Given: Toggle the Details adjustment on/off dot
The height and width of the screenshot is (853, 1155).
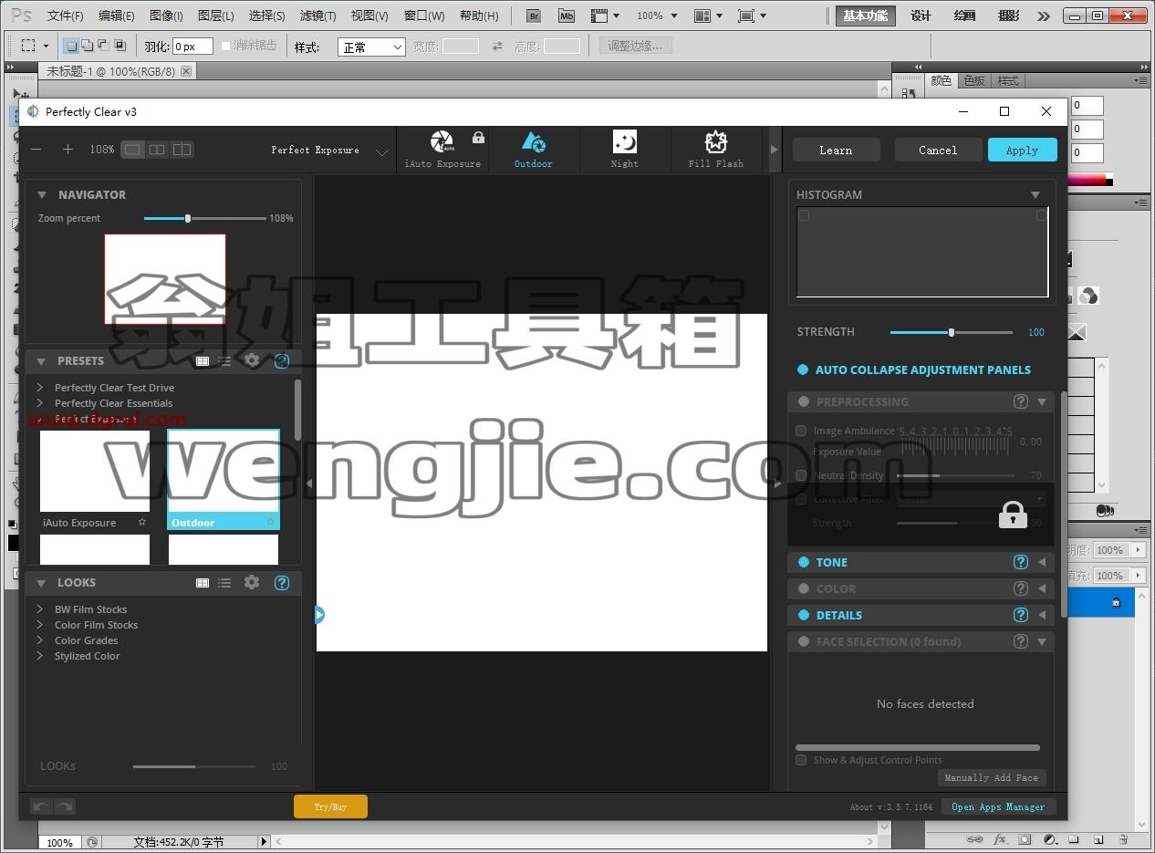Looking at the screenshot, I should (x=804, y=615).
